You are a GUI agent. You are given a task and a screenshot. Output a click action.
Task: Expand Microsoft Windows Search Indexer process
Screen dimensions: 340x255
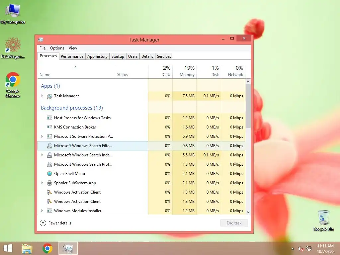pyautogui.click(x=42, y=155)
